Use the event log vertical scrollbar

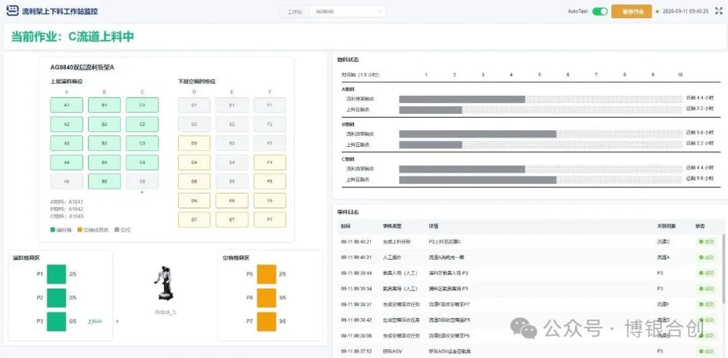724,269
